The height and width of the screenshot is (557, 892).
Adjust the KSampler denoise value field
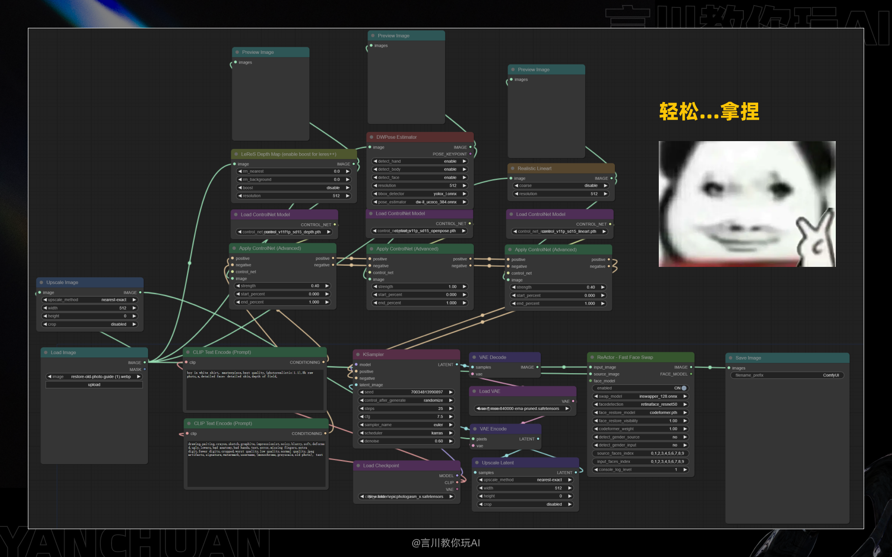click(406, 441)
